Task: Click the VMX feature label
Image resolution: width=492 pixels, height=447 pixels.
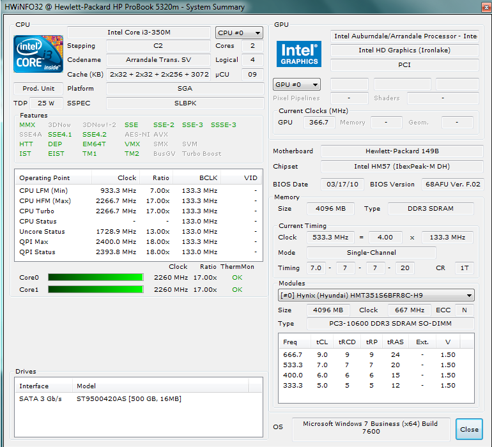Action: pyautogui.click(x=132, y=144)
